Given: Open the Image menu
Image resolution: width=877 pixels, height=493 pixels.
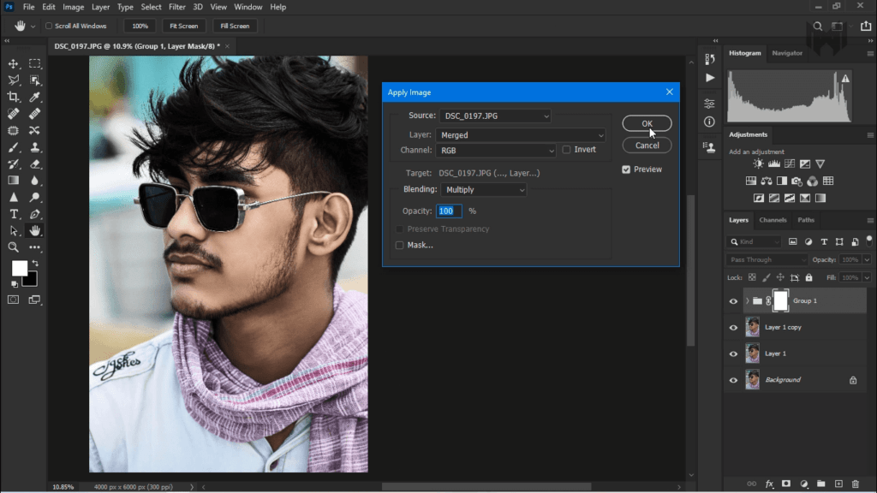Looking at the screenshot, I should tap(74, 7).
